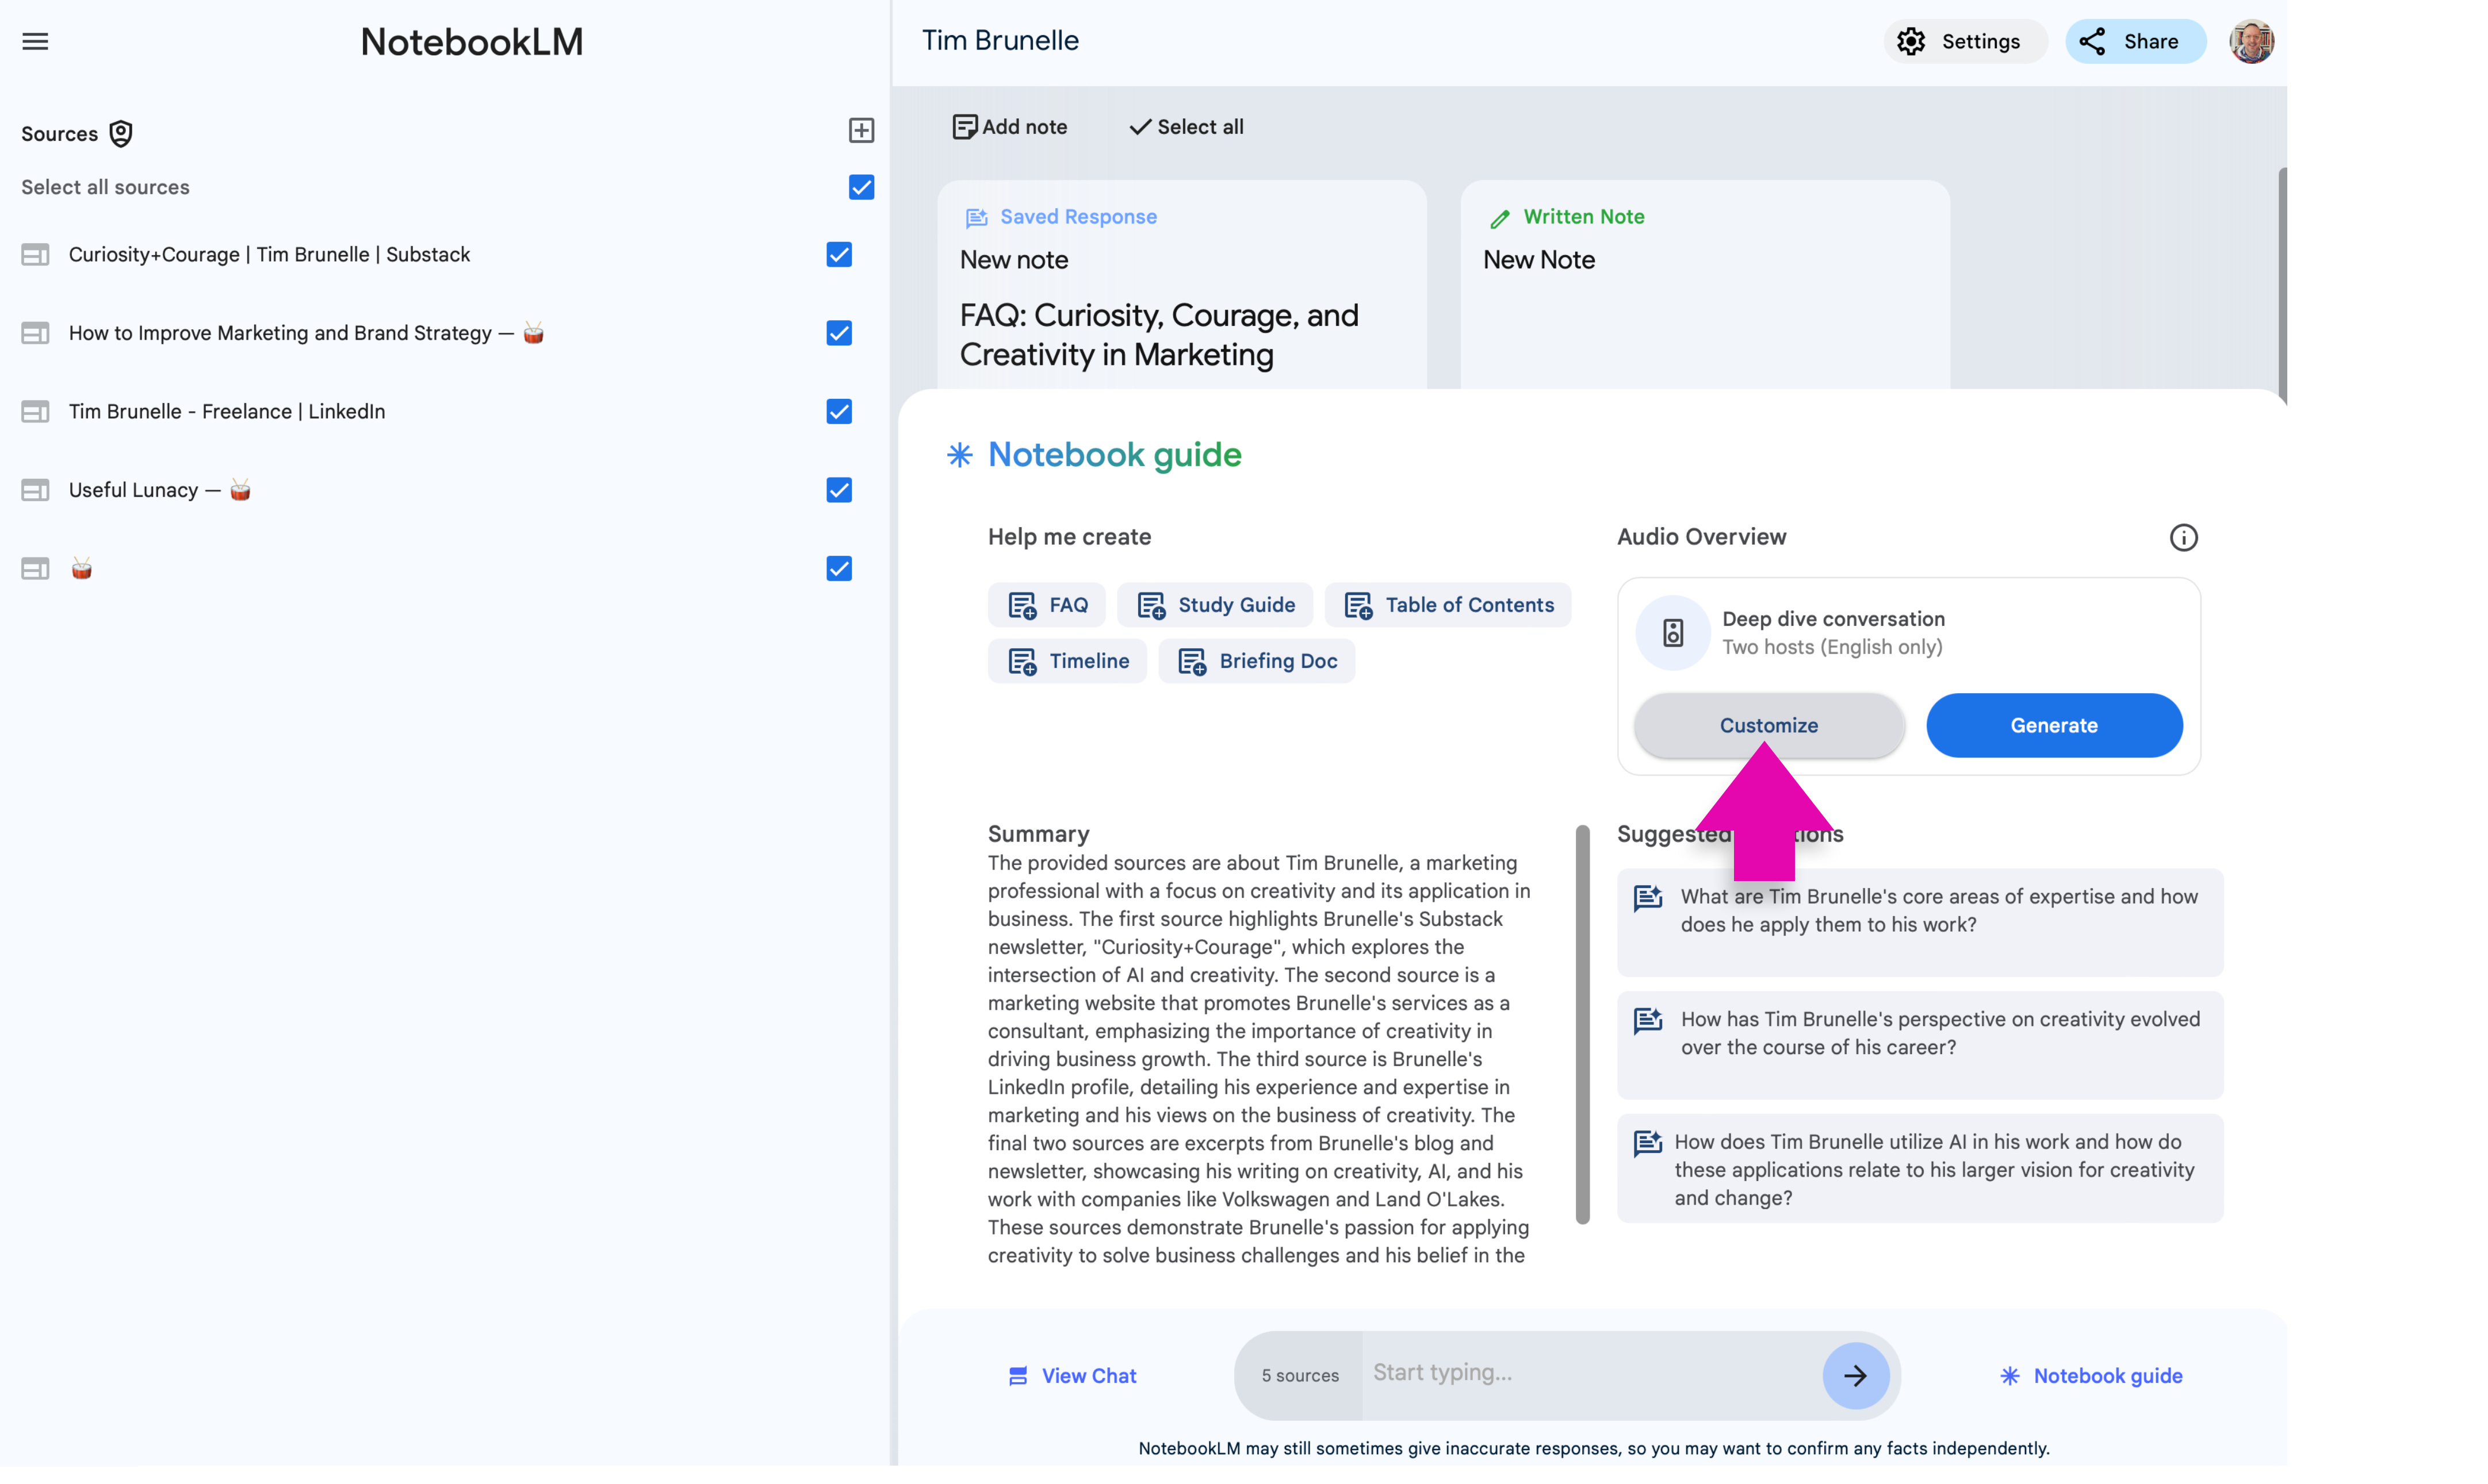Uncheck Tim Brunelle LinkedIn source checkbox
Screen dimensions: 2488x1484
[839, 411]
